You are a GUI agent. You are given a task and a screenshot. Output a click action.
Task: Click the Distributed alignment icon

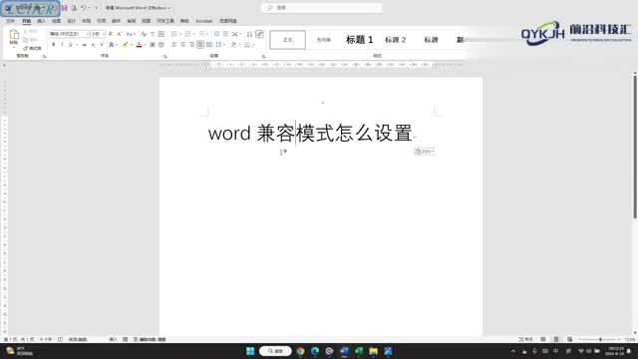click(209, 45)
